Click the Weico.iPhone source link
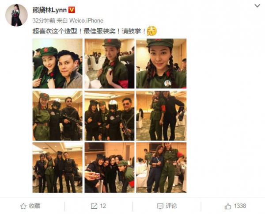265x214 pixels. [x=86, y=21]
